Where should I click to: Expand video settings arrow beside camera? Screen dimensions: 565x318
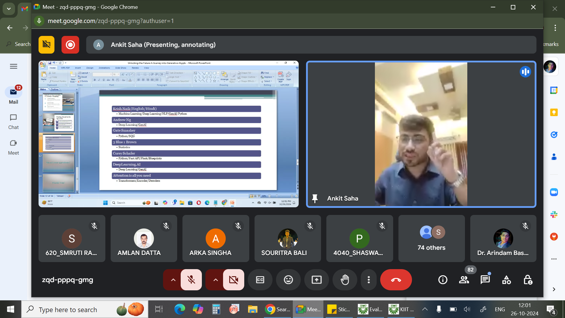216,280
